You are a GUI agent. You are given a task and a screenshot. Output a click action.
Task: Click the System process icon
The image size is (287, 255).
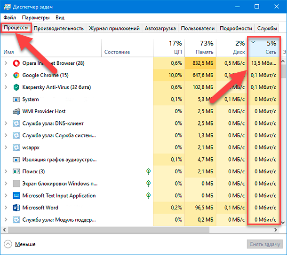tap(16, 100)
